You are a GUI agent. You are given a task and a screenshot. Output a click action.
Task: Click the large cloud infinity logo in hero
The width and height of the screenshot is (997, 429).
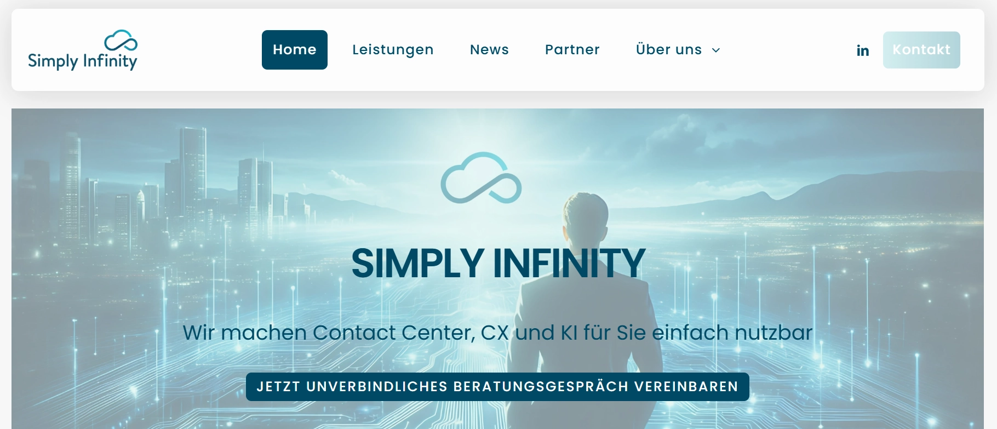click(x=481, y=178)
